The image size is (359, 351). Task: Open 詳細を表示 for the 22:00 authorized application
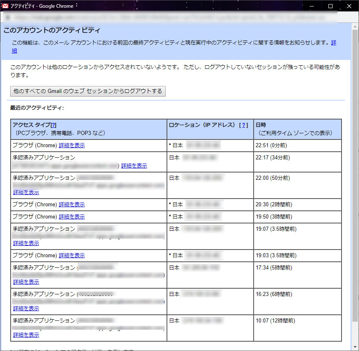click(x=26, y=192)
